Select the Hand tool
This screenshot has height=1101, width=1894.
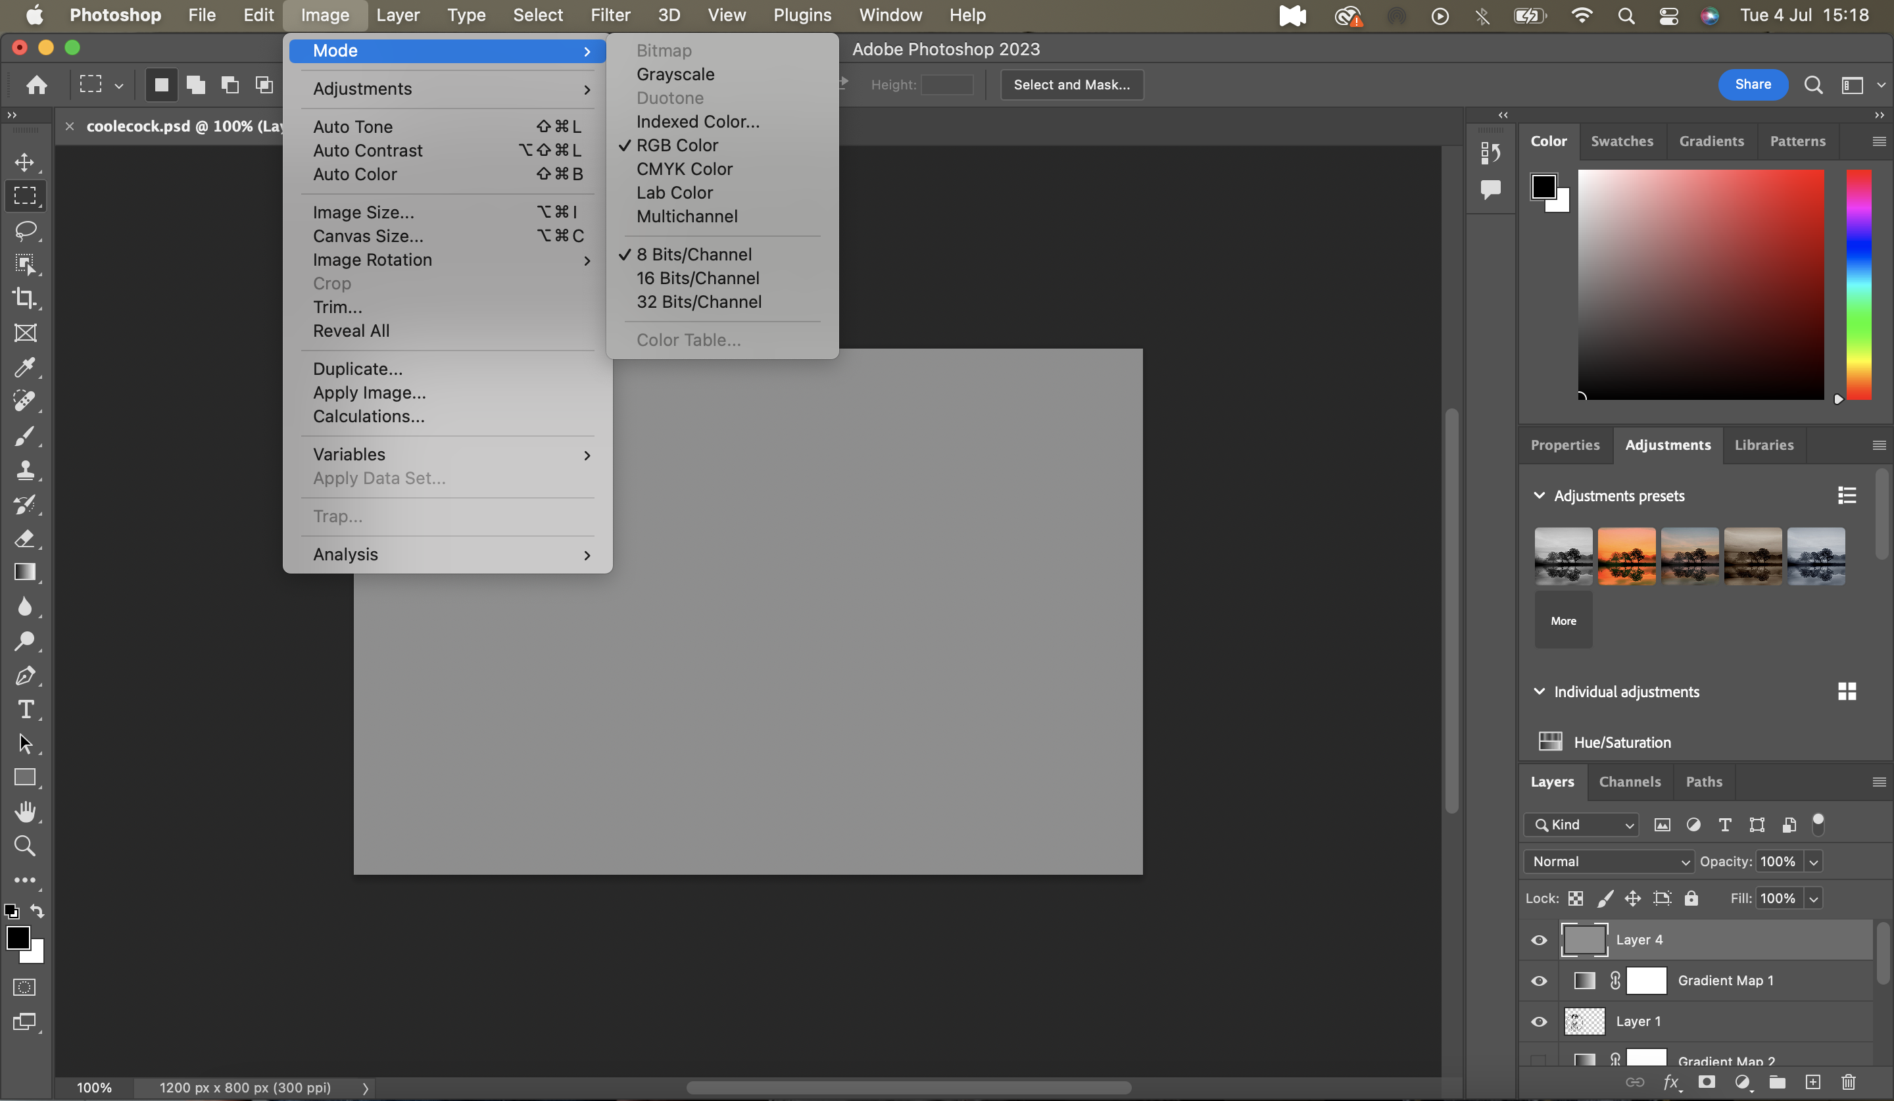(25, 812)
